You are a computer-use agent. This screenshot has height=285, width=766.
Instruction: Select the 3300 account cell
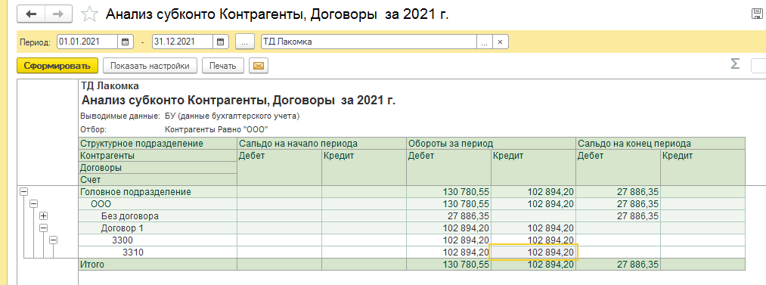coord(157,240)
